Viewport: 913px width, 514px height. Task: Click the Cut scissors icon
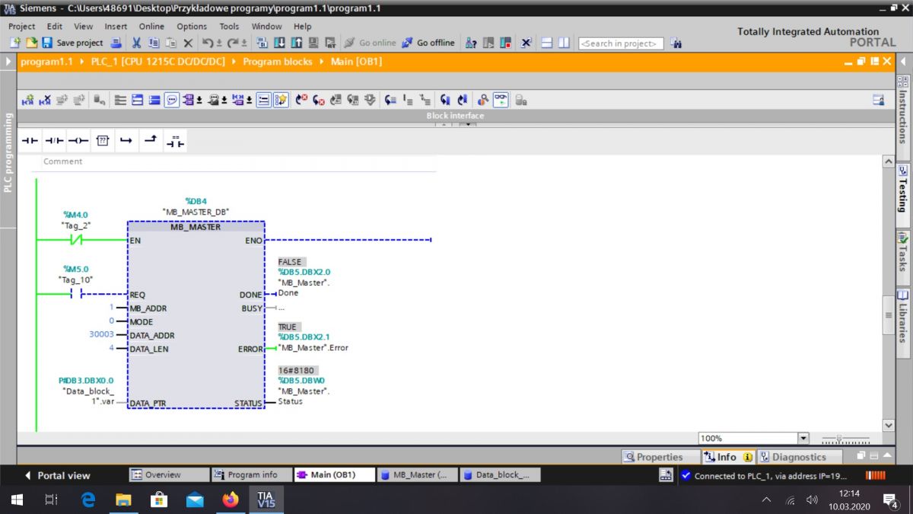(137, 43)
